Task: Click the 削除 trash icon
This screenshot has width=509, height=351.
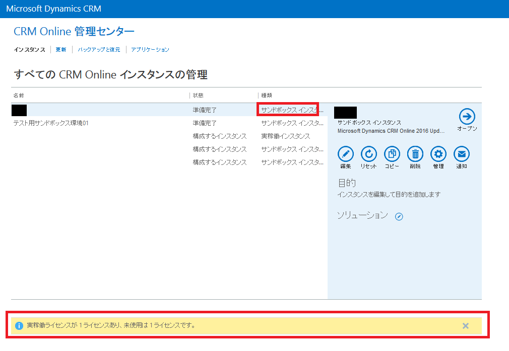Action: pyautogui.click(x=415, y=154)
